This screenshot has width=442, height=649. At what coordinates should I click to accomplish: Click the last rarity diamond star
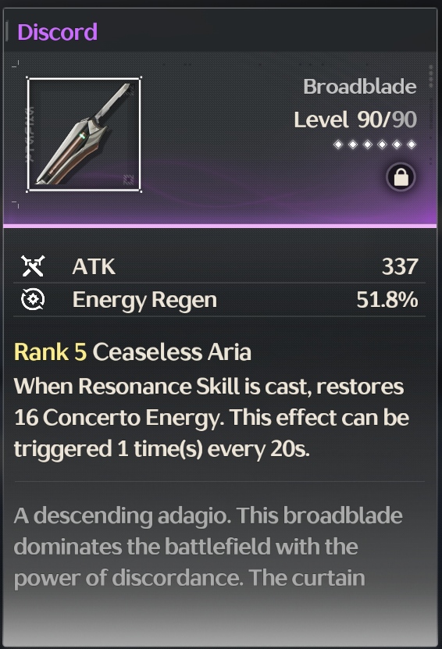(x=412, y=144)
